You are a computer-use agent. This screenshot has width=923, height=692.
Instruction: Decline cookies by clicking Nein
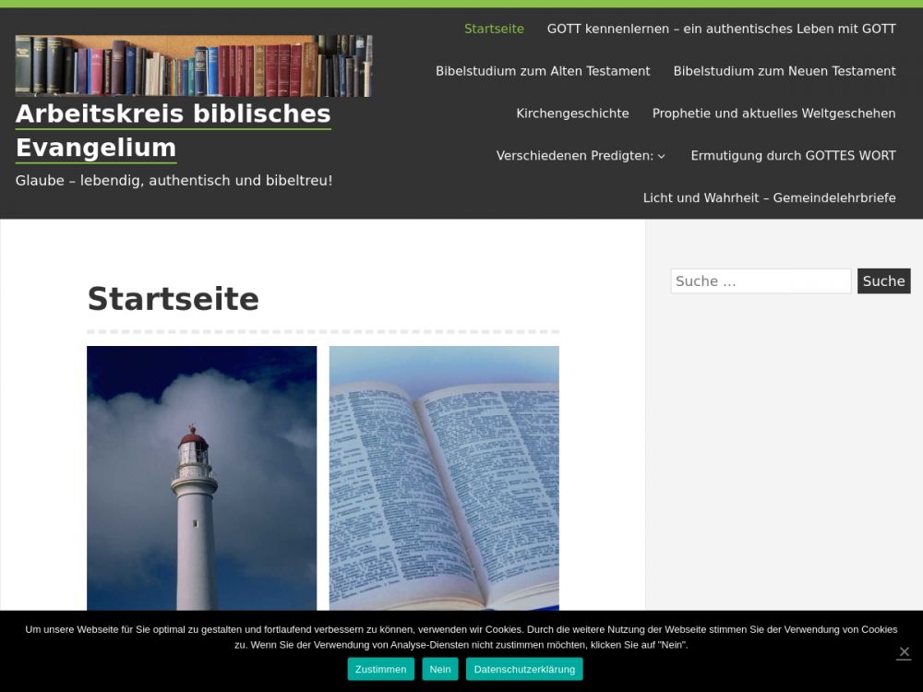pyautogui.click(x=440, y=669)
